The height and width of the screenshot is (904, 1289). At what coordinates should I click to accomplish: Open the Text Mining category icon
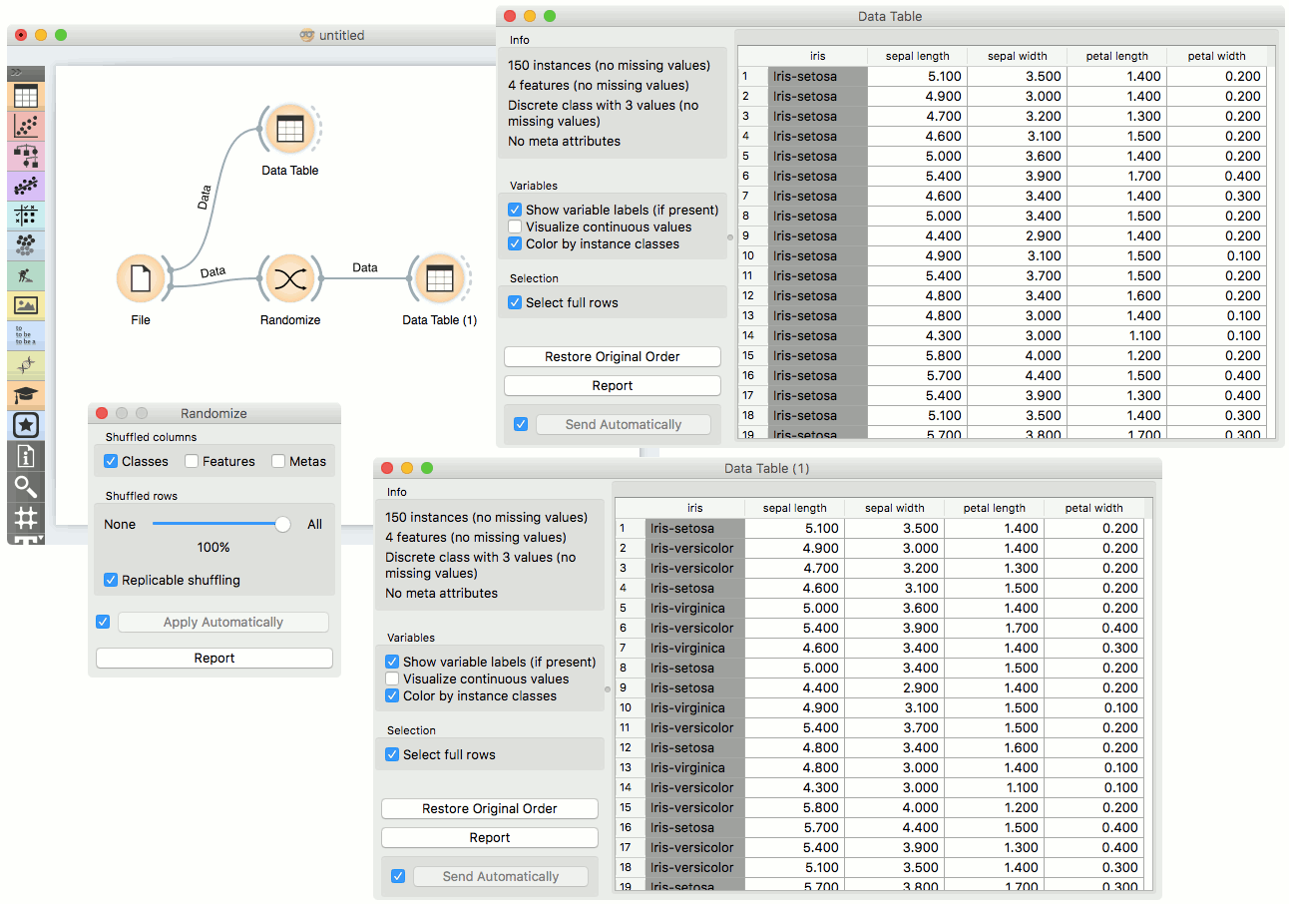coord(26,334)
